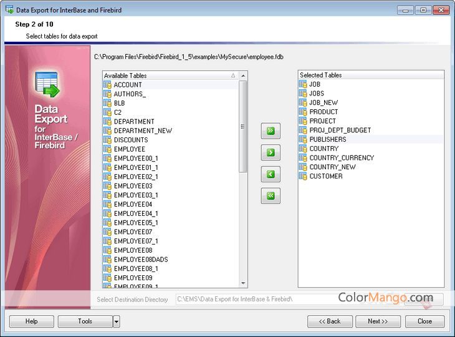Click the Tools button
This screenshot has height=337, width=455.
coord(85,321)
